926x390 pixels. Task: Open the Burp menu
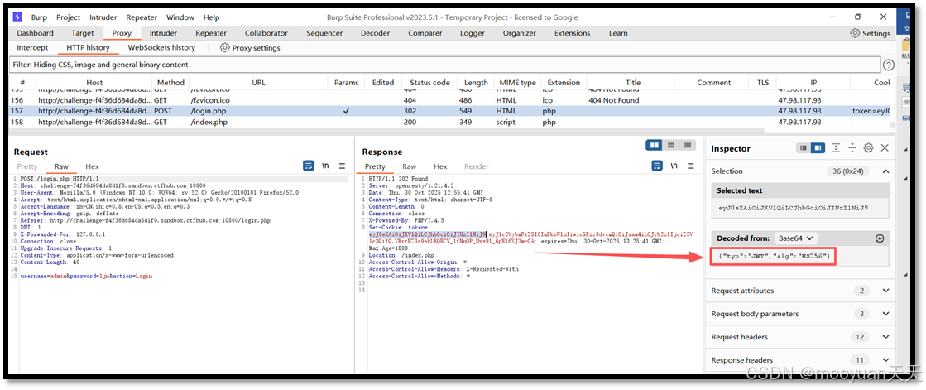pos(39,17)
